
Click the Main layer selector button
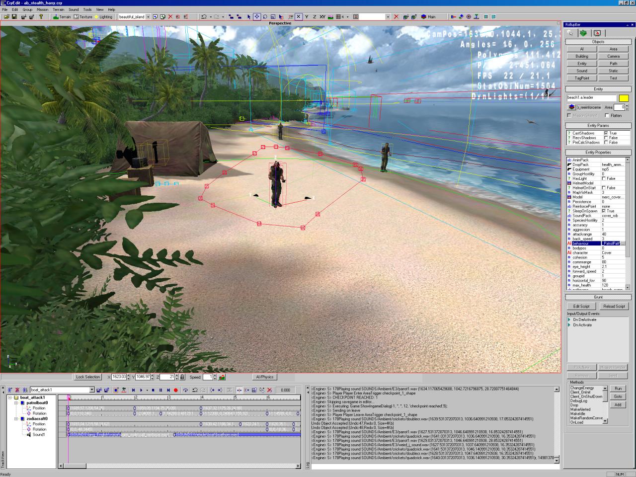pyautogui.click(x=428, y=17)
